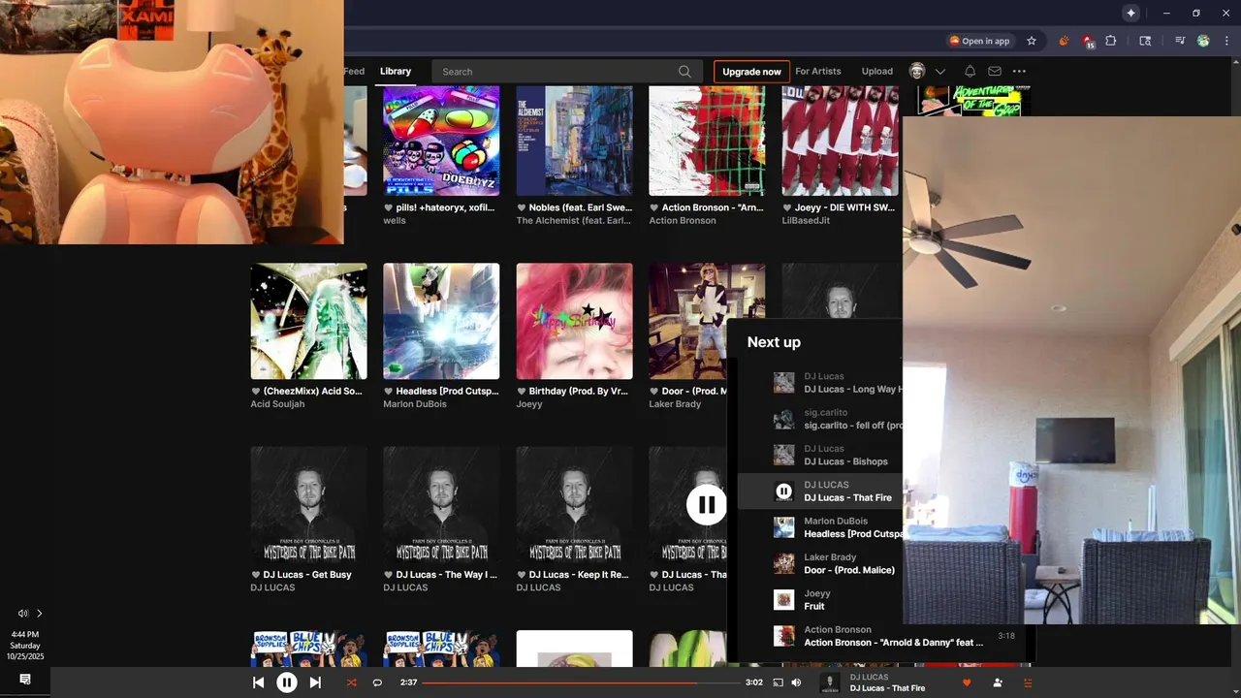This screenshot has width=1241, height=698.
Task: Open the Feed tab
Action: pos(355,71)
